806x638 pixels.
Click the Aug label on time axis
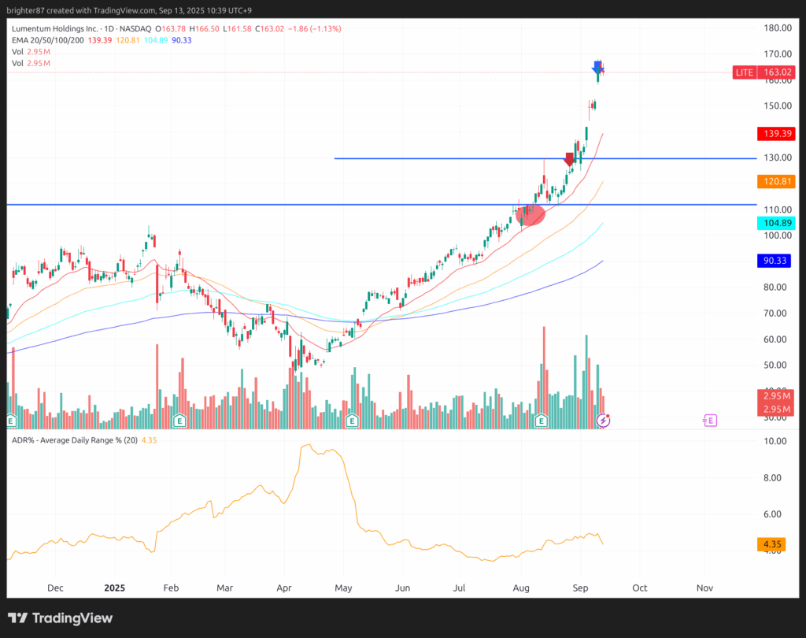point(521,588)
